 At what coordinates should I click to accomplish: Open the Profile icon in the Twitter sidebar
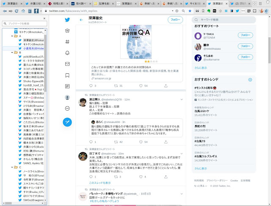[x=67, y=97]
